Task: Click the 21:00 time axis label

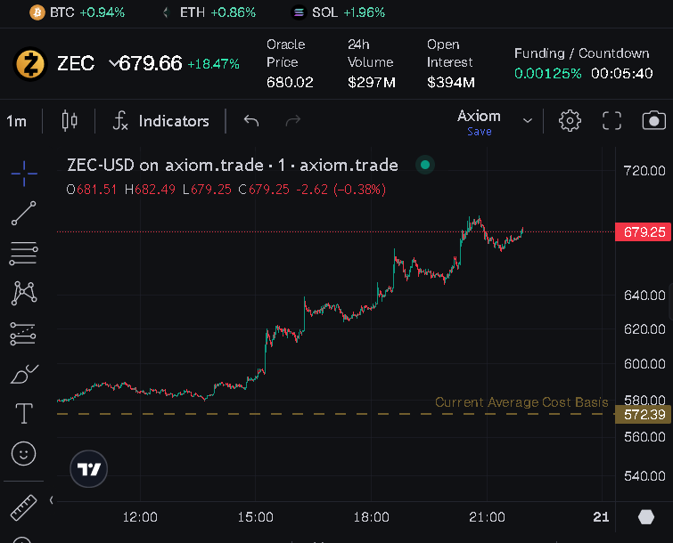Action: (x=487, y=517)
